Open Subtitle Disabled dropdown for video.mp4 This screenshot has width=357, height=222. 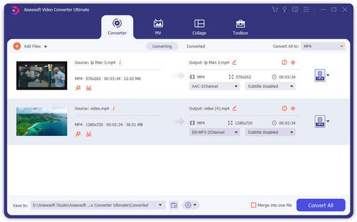[x=270, y=132]
